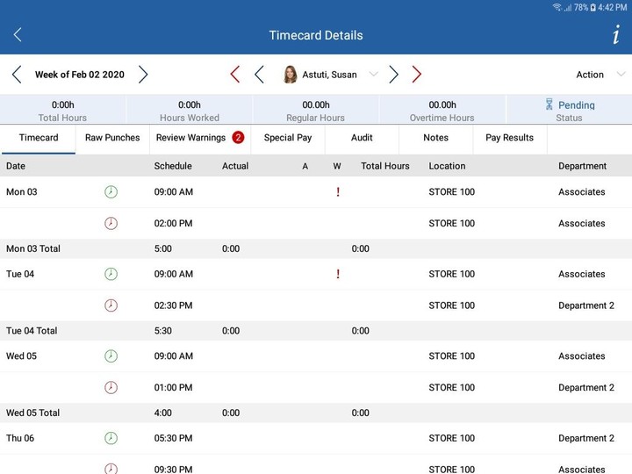The width and height of the screenshot is (632, 474).
Task: Open the Review Warnings tab
Action: tap(199, 138)
